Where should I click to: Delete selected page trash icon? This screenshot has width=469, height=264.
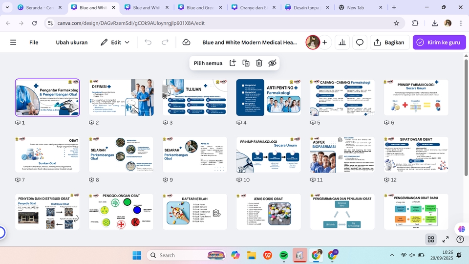click(259, 63)
